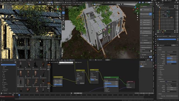The image size is (179, 101).
Task: Adjust Alpha slider in material properties
Action: tap(171, 62)
